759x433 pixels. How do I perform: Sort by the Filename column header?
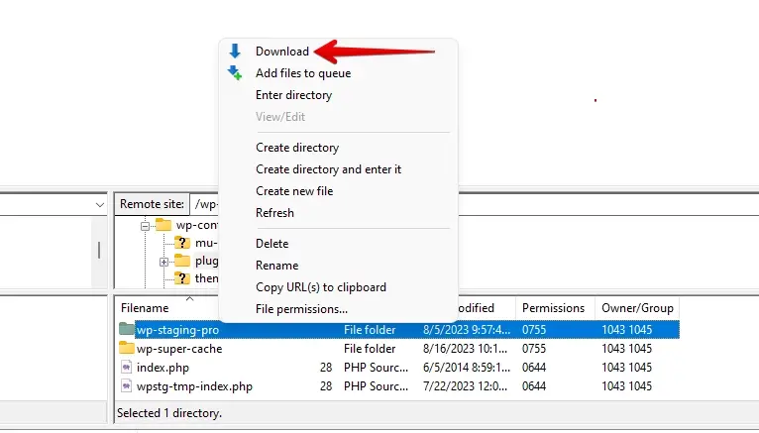click(x=145, y=308)
